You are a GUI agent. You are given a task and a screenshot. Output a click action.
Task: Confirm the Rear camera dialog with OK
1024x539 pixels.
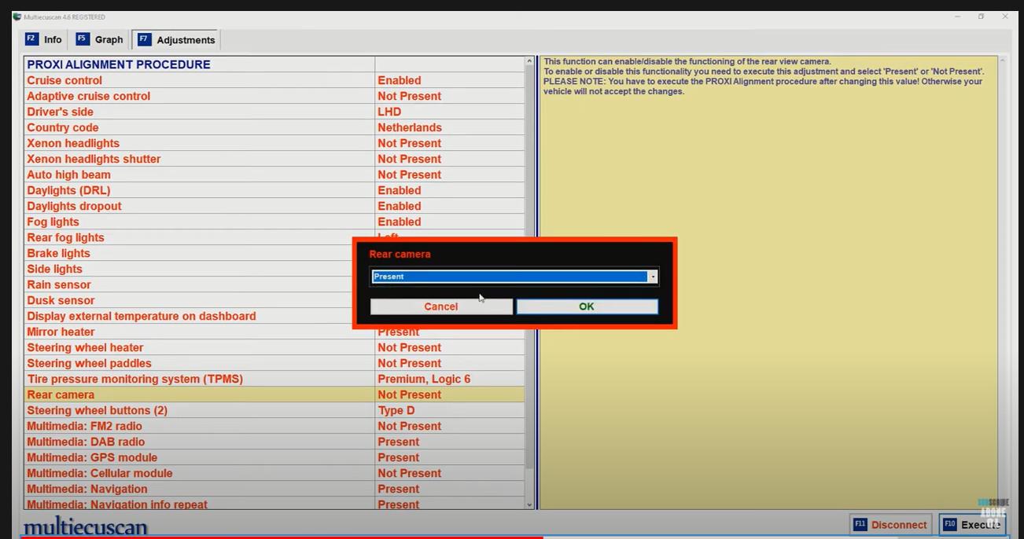(x=587, y=306)
